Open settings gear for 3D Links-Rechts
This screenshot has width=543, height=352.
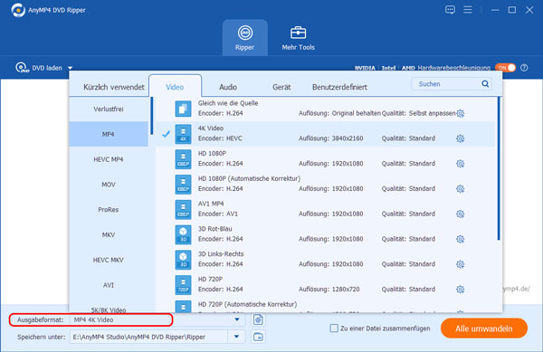(x=461, y=264)
